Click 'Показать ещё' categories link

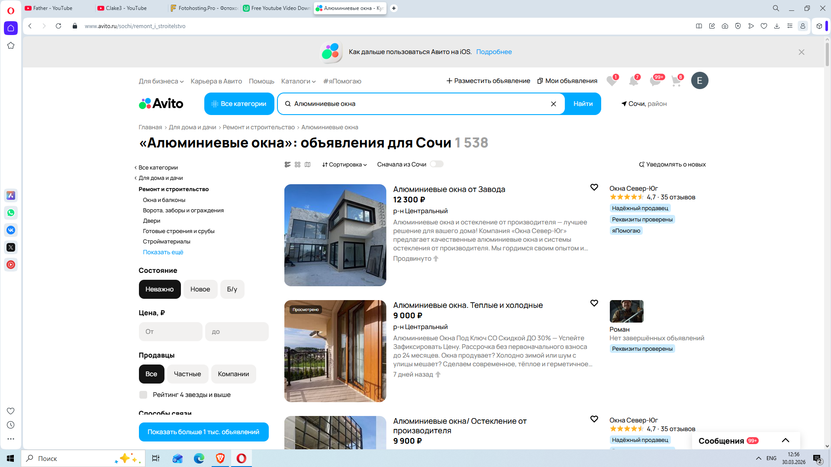click(163, 252)
